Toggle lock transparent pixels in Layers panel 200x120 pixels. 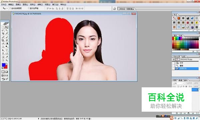click(x=178, y=86)
